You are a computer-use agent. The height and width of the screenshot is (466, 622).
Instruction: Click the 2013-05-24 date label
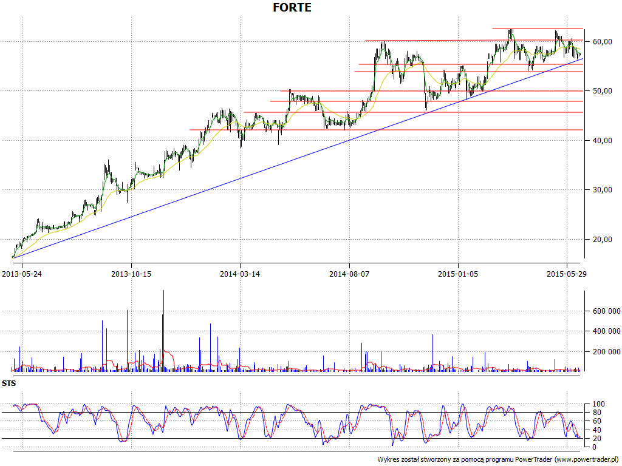click(x=22, y=274)
